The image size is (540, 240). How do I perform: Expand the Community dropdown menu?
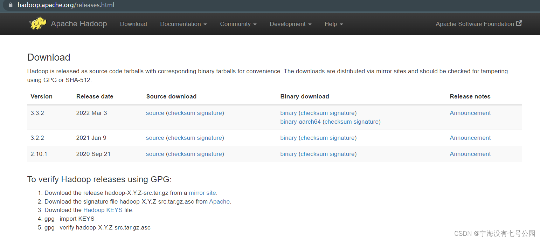[238, 24]
